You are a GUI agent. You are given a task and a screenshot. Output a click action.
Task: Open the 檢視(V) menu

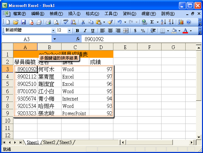pyautogui.click(x=56, y=14)
